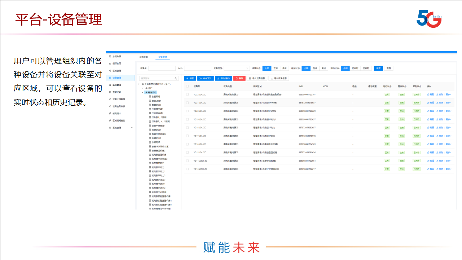Screen dimensions: 462x260
Task: Go to 区域管理 in the sidebar
Action: 116,71
